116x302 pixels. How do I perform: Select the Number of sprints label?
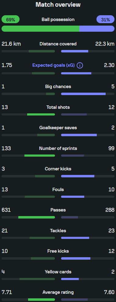(x=58, y=148)
